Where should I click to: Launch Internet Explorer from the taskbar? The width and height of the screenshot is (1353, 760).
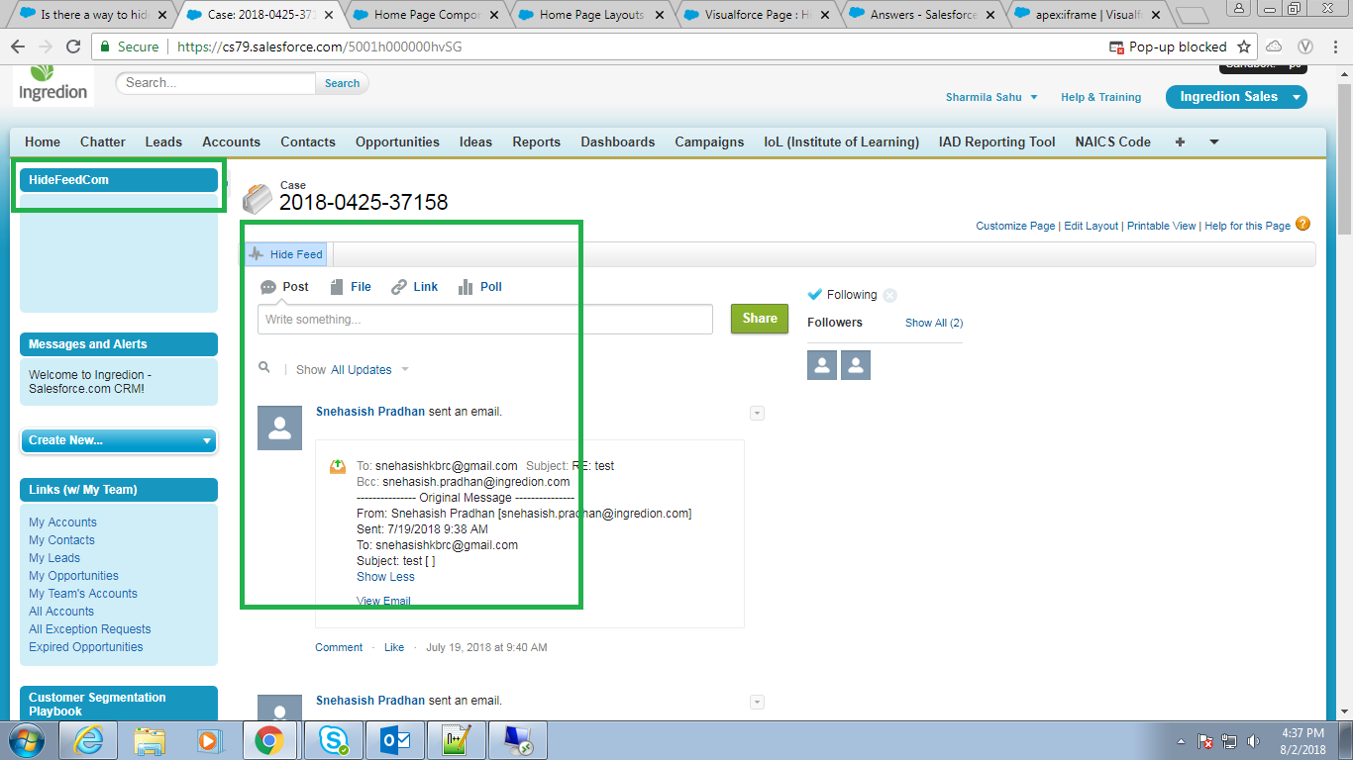[88, 740]
